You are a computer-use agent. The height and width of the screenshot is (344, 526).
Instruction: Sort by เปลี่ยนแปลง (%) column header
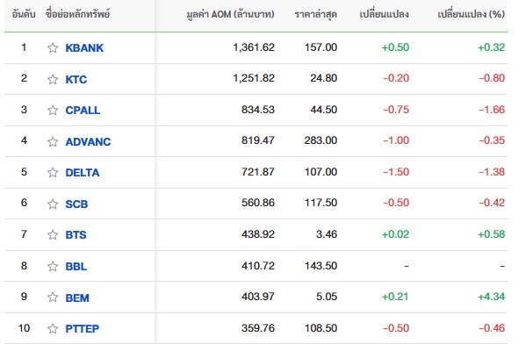tap(471, 14)
